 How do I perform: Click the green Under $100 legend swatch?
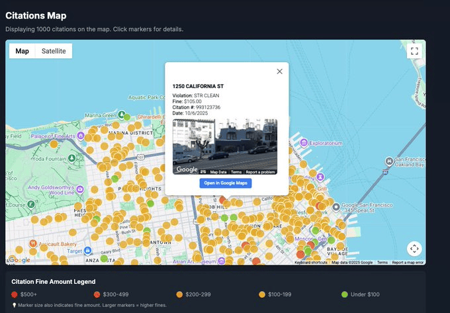coord(344,294)
